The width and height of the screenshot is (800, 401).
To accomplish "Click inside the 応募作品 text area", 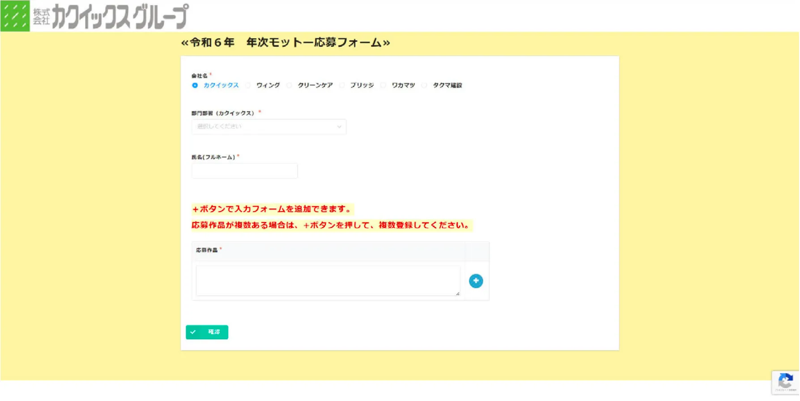I will 328,281.
